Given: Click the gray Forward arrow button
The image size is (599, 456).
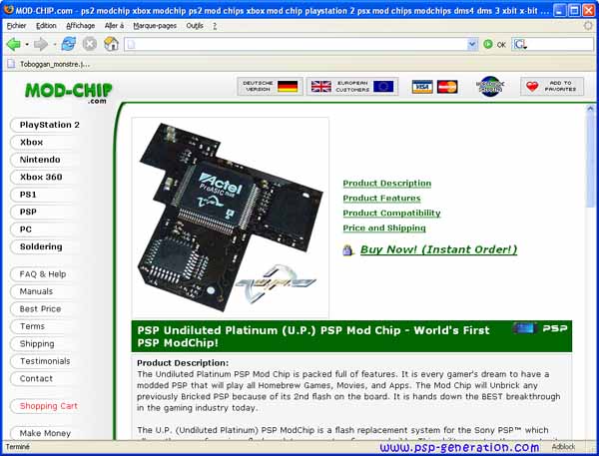Looking at the screenshot, I should tap(41, 44).
